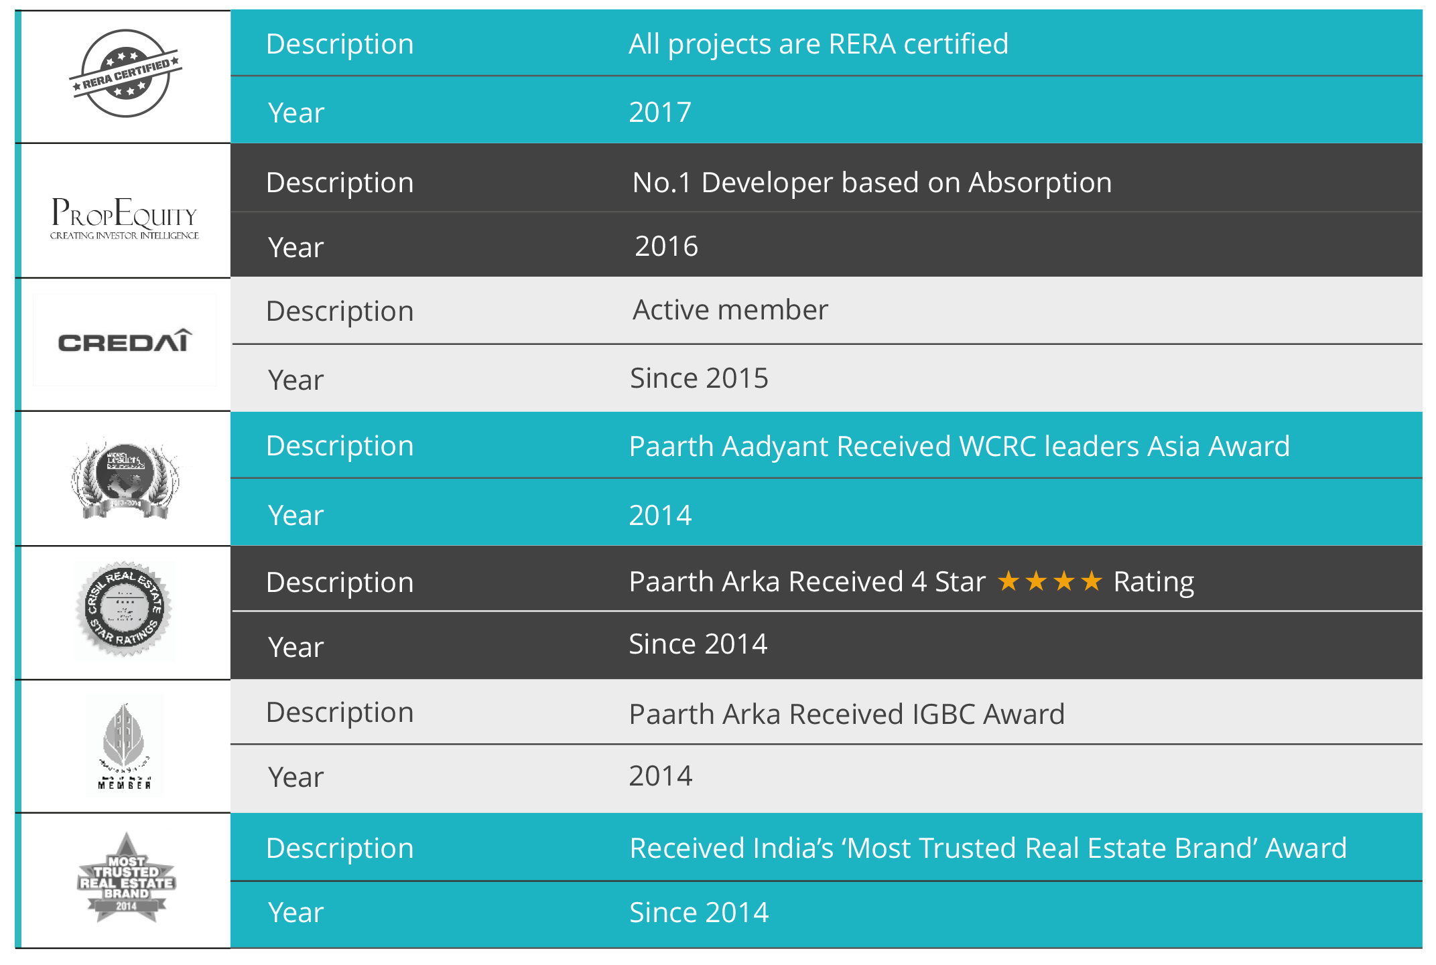Click the last gold star in Paarth Arka rating

tap(1092, 581)
